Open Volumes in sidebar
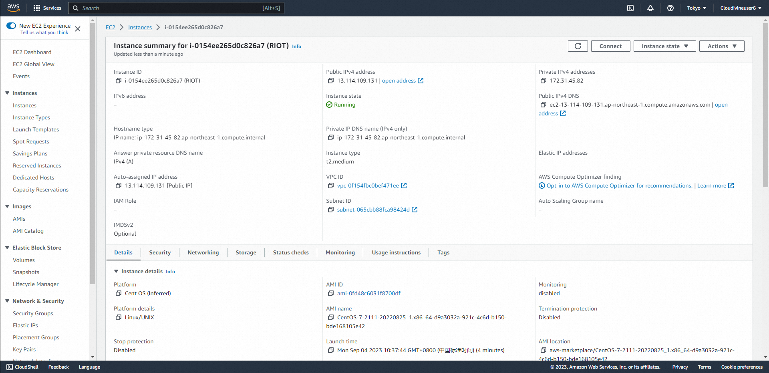This screenshot has width=769, height=373. coord(24,260)
